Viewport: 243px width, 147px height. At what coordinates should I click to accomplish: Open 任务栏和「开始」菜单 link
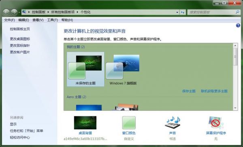[26, 131]
